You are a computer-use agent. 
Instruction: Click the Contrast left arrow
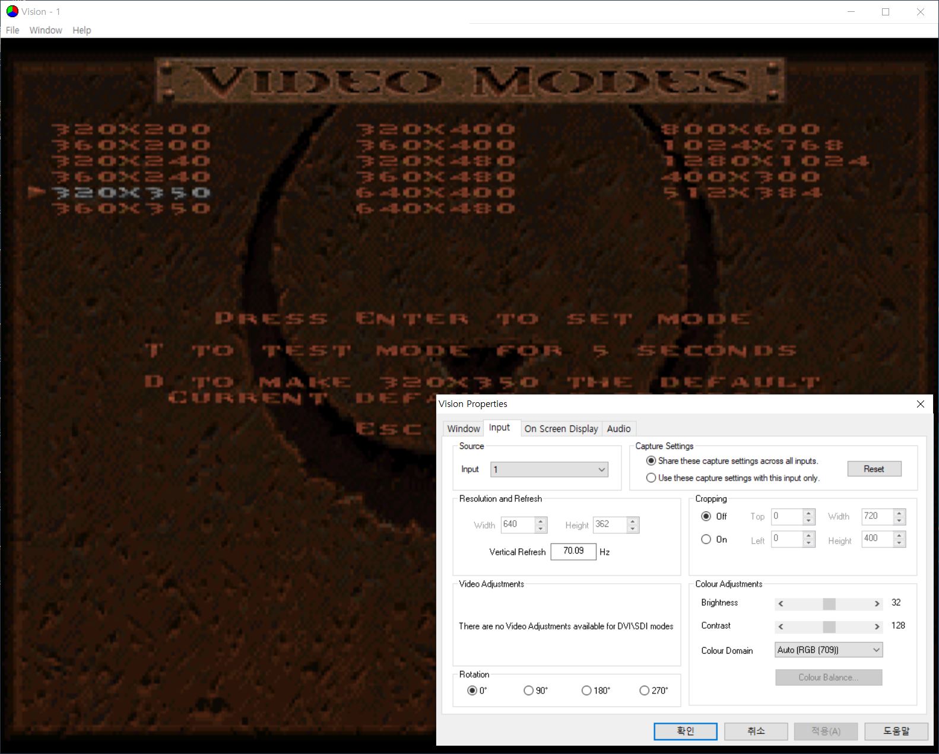(x=781, y=627)
